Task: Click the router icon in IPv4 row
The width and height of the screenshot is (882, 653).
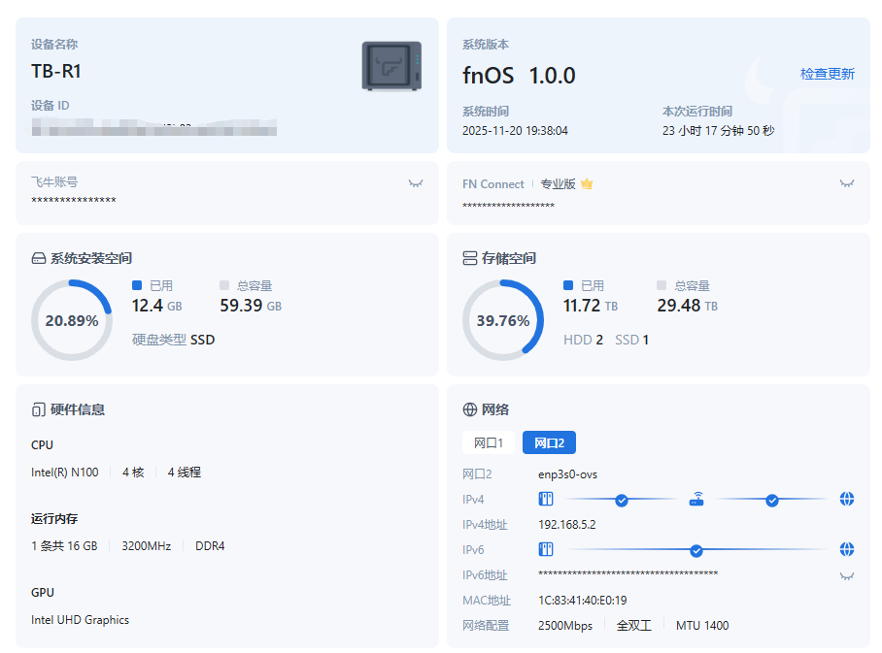Action: pos(696,500)
